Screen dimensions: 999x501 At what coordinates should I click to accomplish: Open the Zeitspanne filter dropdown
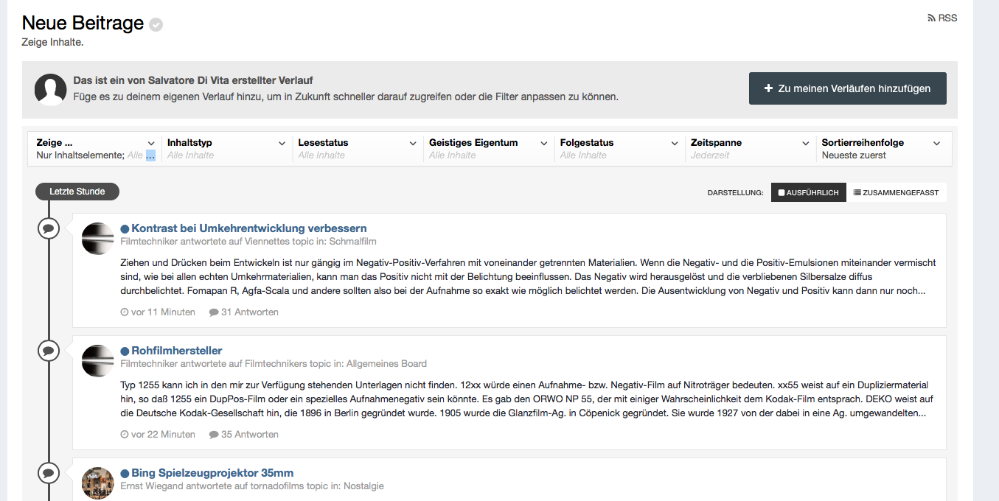click(751, 149)
